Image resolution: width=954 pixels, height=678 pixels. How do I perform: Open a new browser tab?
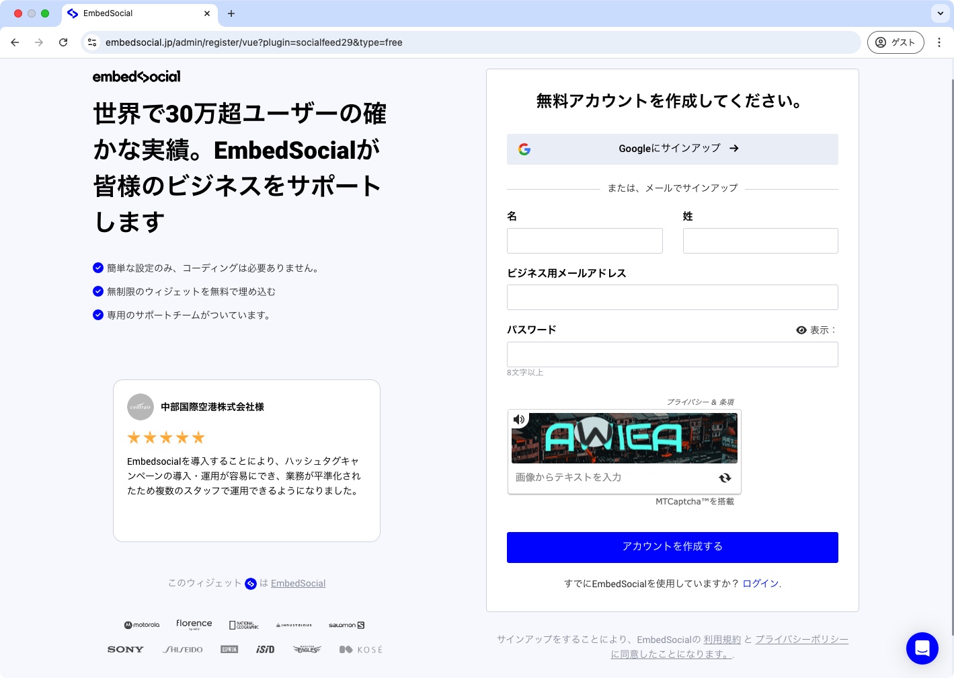tap(231, 13)
